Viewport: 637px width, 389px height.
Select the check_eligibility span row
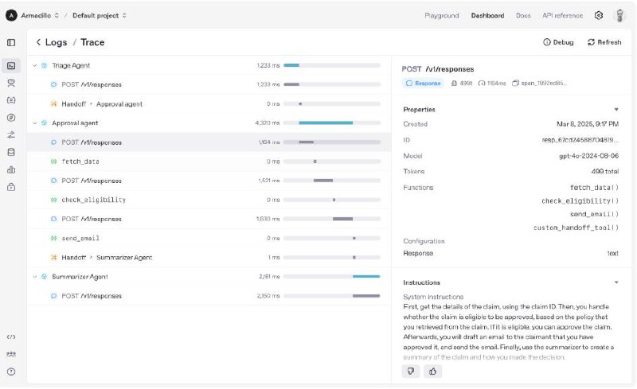(x=209, y=200)
